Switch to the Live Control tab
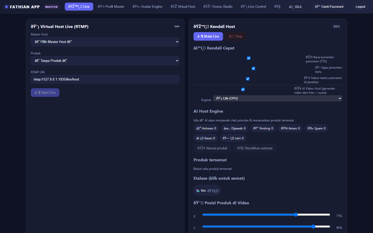Viewport: 373px width, 233px height. pos(253,7)
